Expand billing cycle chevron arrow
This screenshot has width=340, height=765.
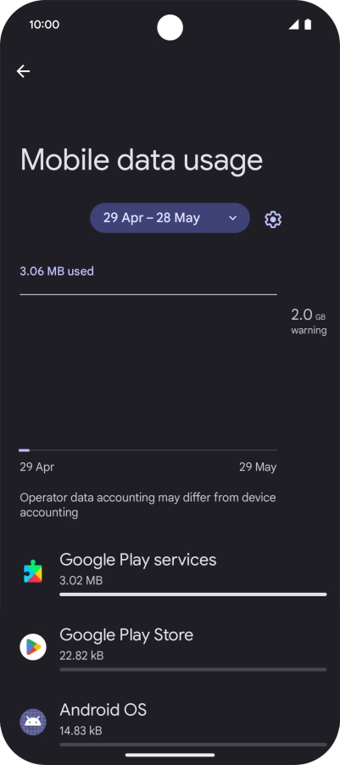pos(232,218)
